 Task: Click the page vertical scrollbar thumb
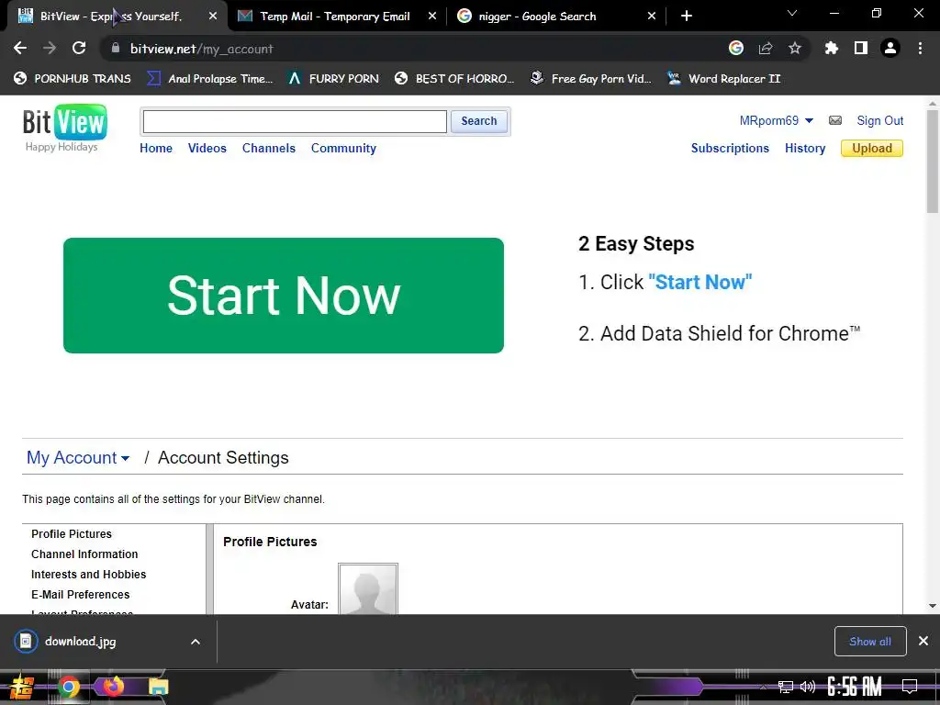pyautogui.click(x=933, y=161)
